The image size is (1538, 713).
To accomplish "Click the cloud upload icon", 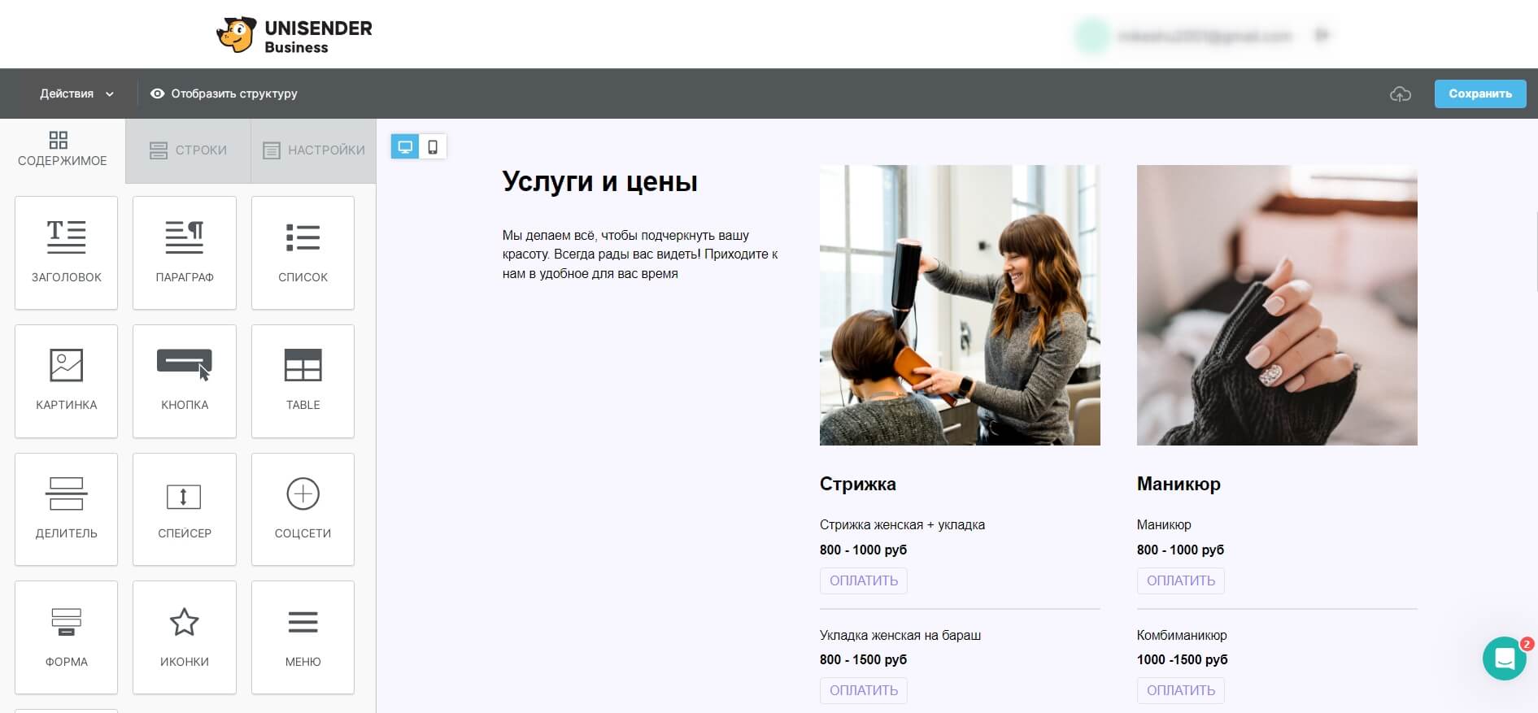I will coord(1401,94).
